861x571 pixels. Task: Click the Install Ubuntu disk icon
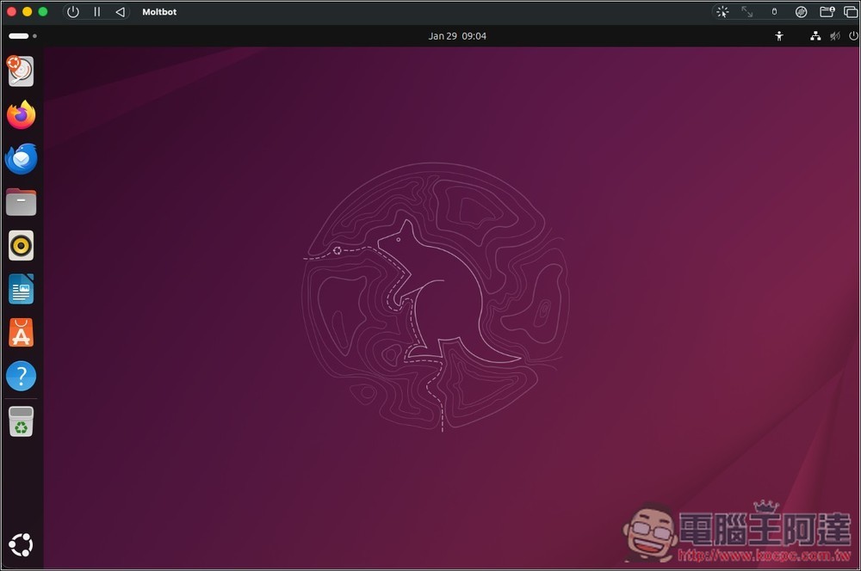[x=22, y=71]
